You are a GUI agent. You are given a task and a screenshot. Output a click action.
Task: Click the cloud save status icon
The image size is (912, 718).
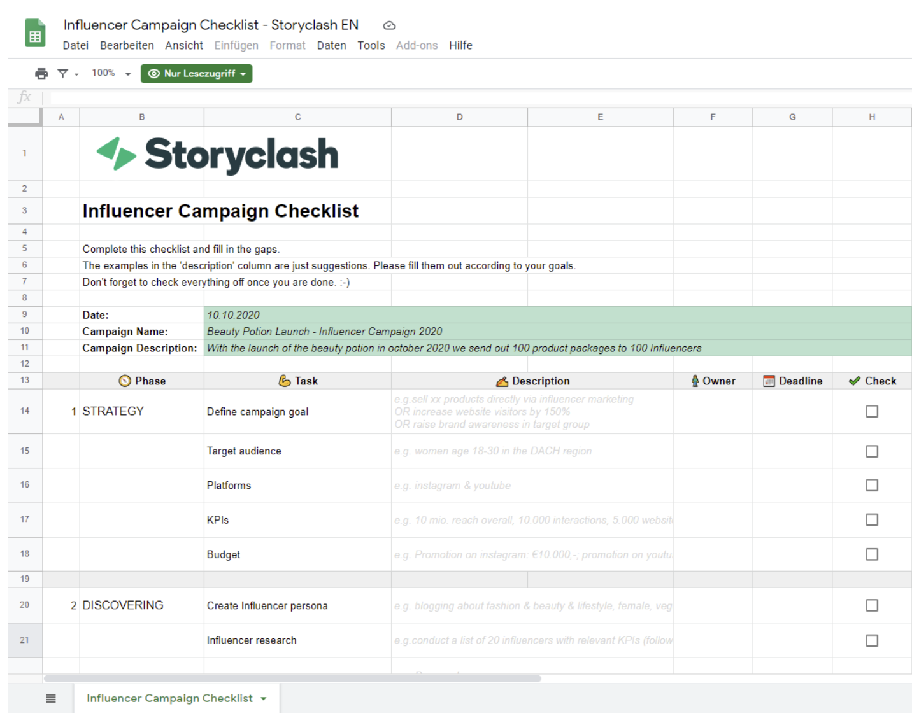point(388,25)
